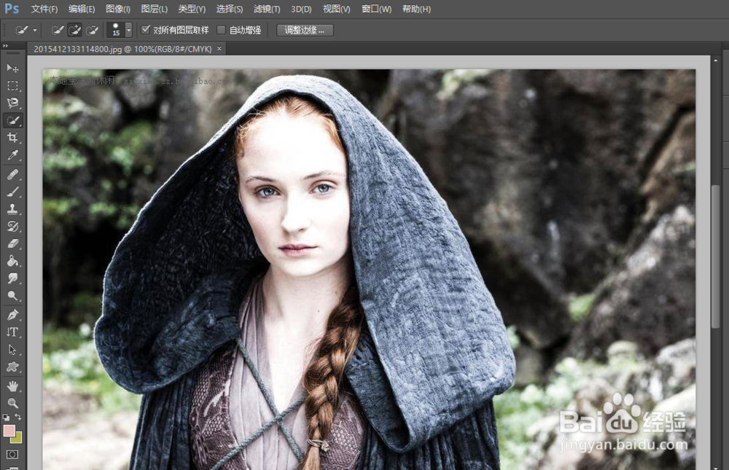Image resolution: width=729 pixels, height=470 pixels.
Task: Select the Path Selection tool
Action: click(x=12, y=350)
